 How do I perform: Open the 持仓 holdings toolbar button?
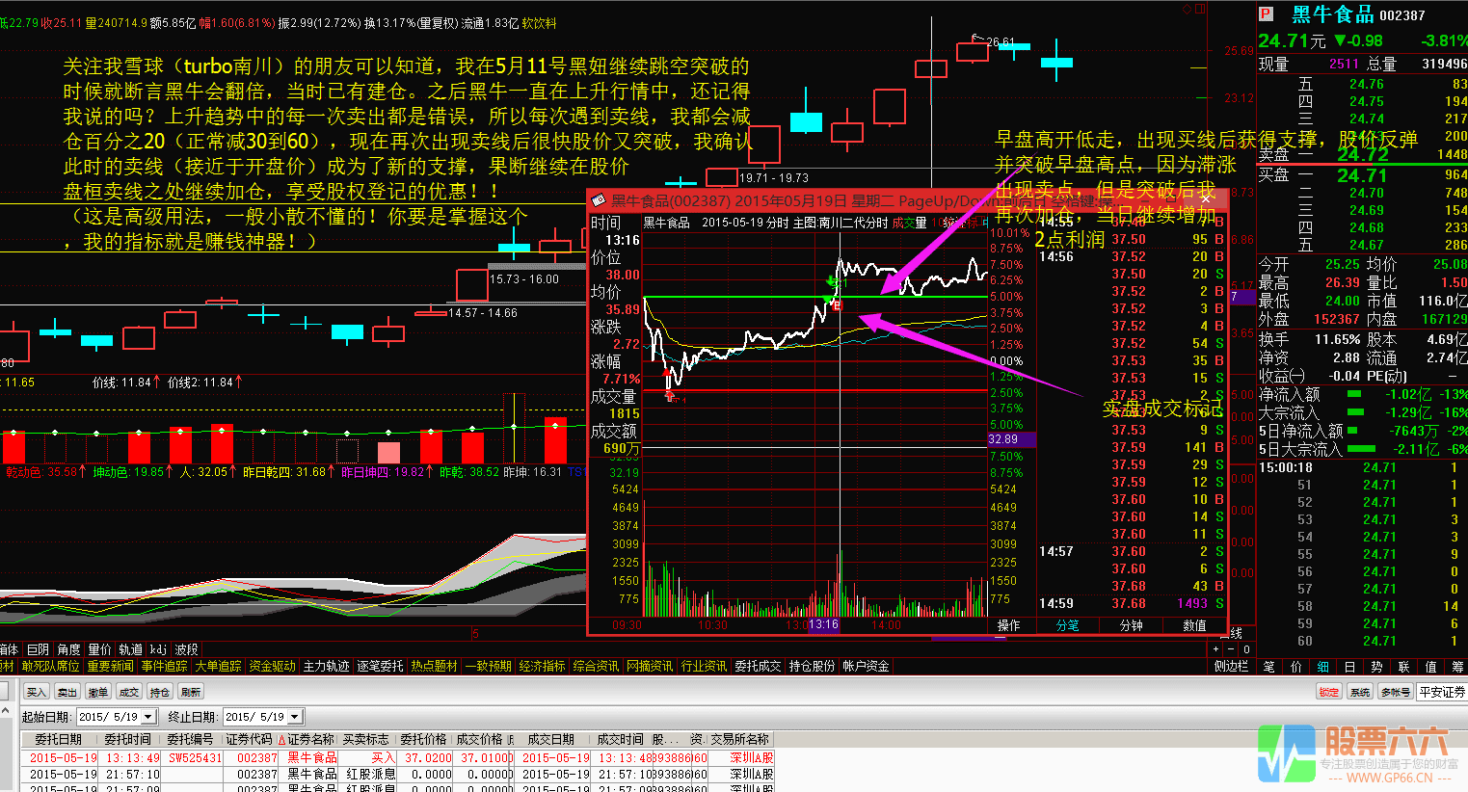coord(160,692)
